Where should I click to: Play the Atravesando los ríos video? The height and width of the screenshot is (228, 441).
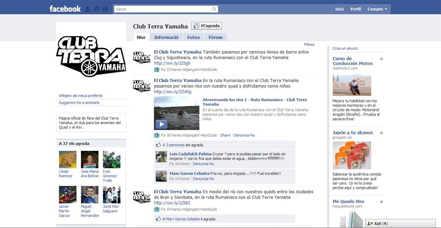coord(161,124)
